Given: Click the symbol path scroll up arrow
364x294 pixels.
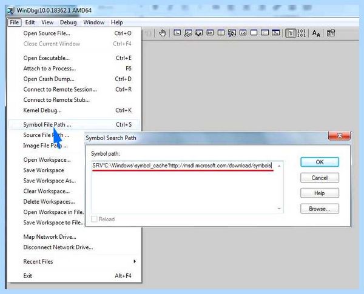Looking at the screenshot, I should pos(279,166).
